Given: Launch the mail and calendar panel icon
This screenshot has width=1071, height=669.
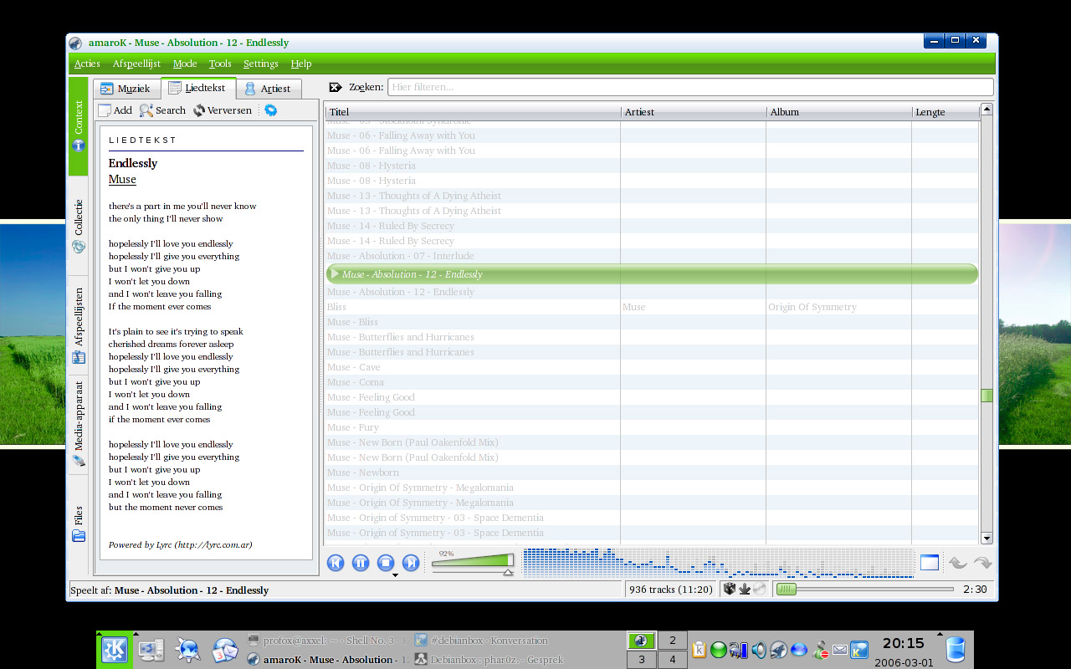Looking at the screenshot, I should (225, 650).
